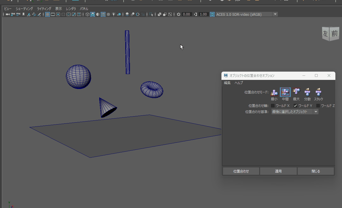Toggle the viewport grid display icon
The height and width of the screenshot is (208, 342).
click(48, 14)
